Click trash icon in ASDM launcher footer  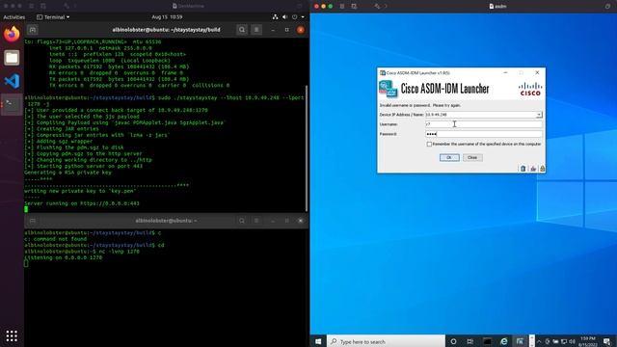pos(523,169)
